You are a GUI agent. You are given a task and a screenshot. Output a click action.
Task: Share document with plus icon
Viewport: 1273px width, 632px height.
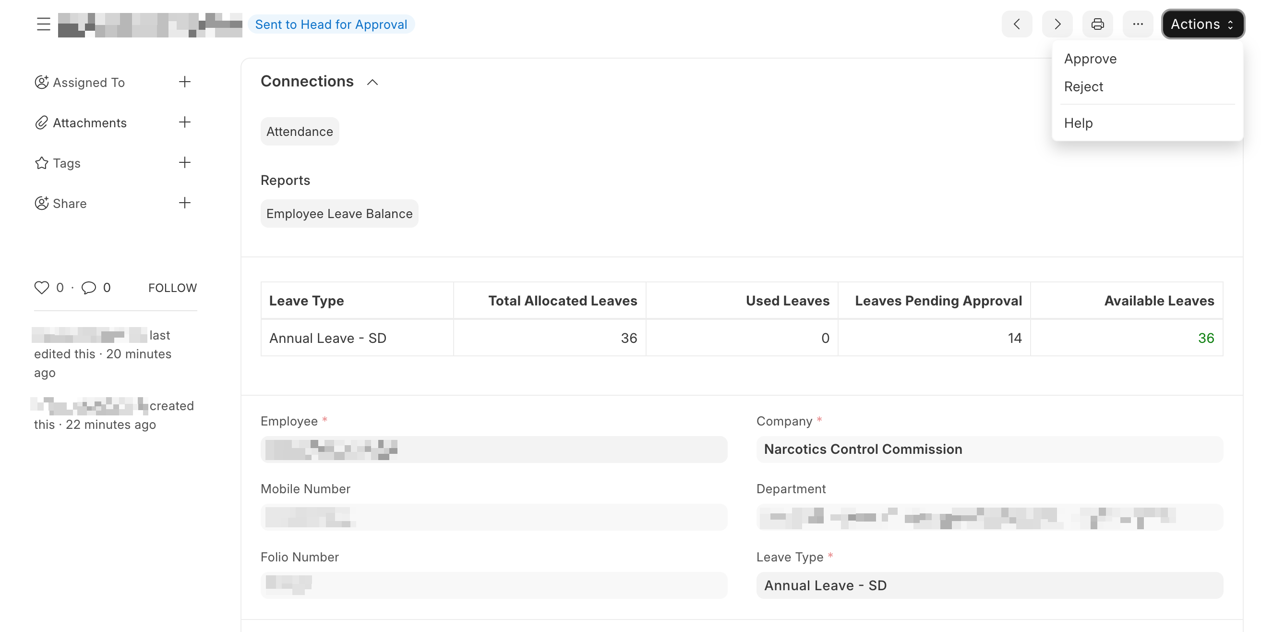click(x=184, y=203)
